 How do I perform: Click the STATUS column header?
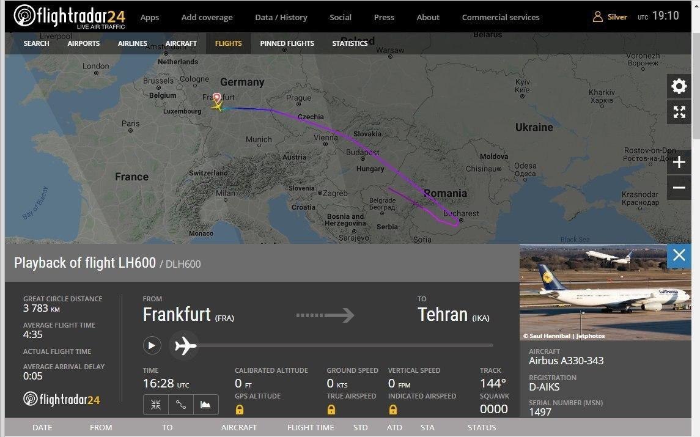pyautogui.click(x=482, y=428)
